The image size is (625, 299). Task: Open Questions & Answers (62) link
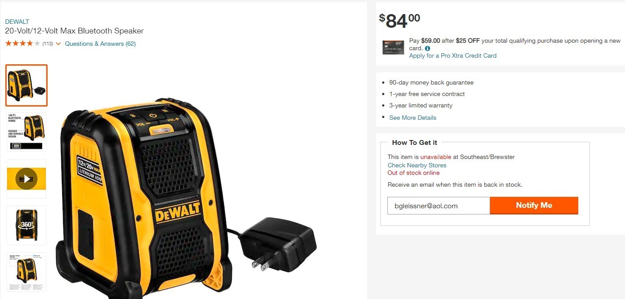click(x=100, y=44)
